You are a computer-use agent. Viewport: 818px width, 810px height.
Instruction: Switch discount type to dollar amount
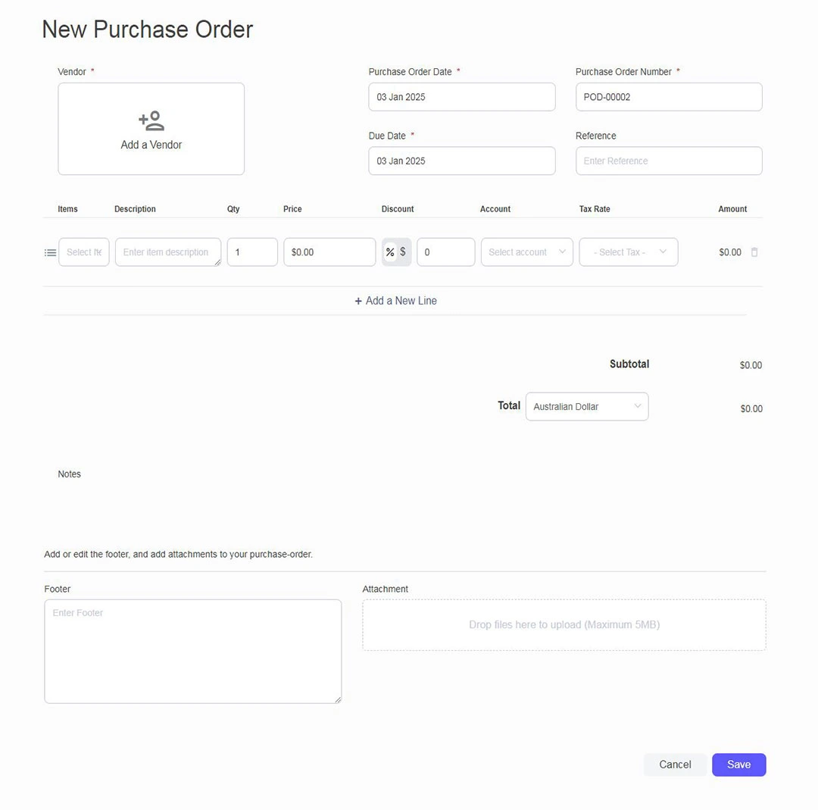(x=403, y=252)
